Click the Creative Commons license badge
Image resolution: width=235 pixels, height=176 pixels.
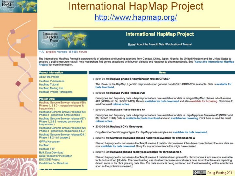[x=199, y=172]
